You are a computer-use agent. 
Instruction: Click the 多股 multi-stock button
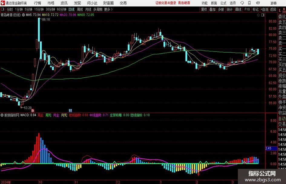[221, 9]
